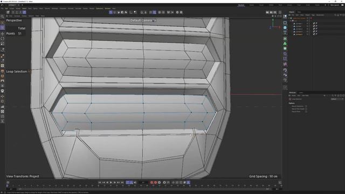The height and width of the screenshot is (194, 345).
Task: Click the white-square icon in top center toolbar
Action: click(x=135, y=12)
